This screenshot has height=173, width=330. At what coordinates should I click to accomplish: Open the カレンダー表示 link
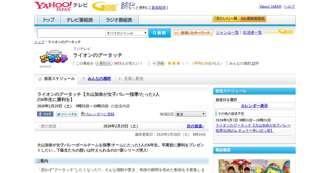[254, 106]
